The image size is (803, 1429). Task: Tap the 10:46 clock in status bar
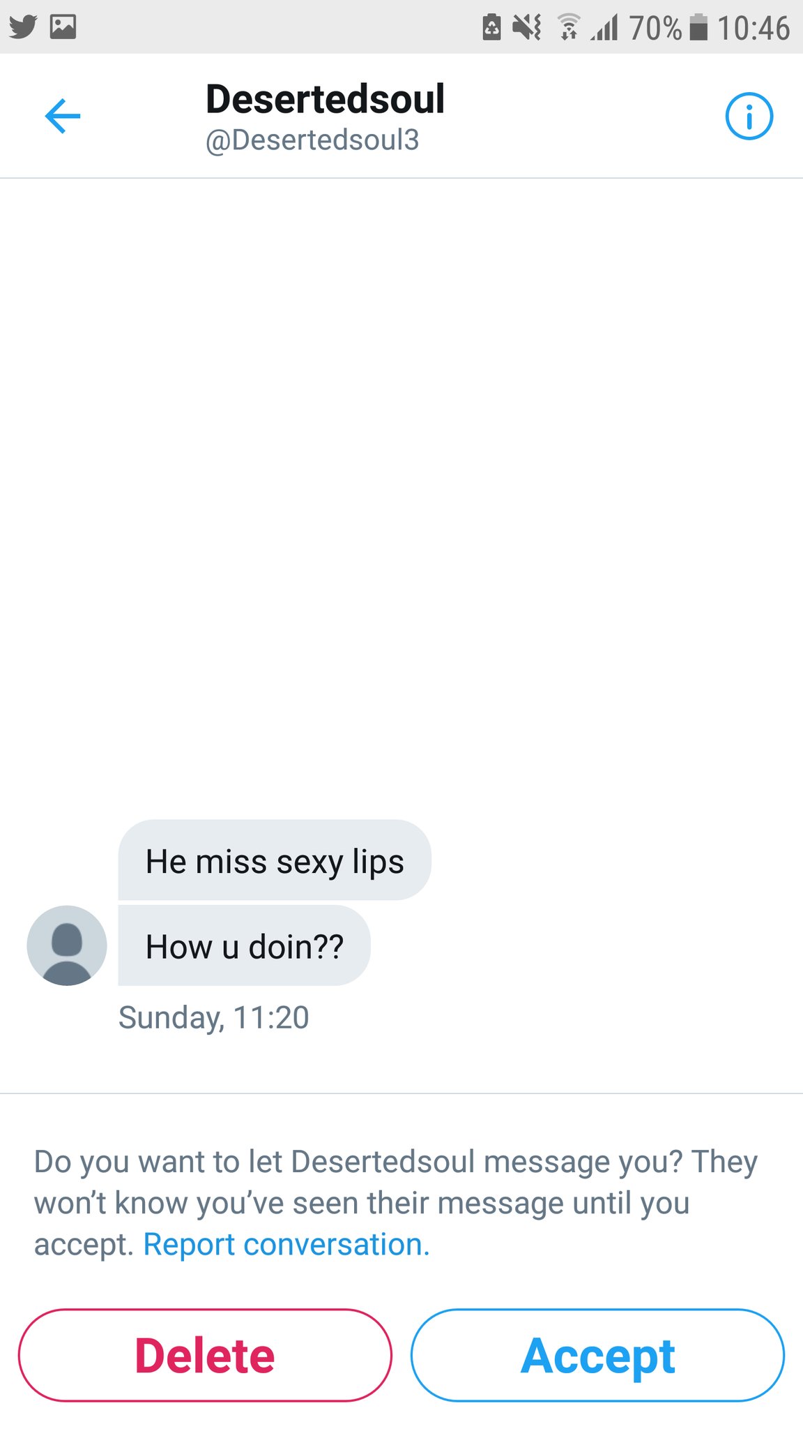tap(753, 28)
